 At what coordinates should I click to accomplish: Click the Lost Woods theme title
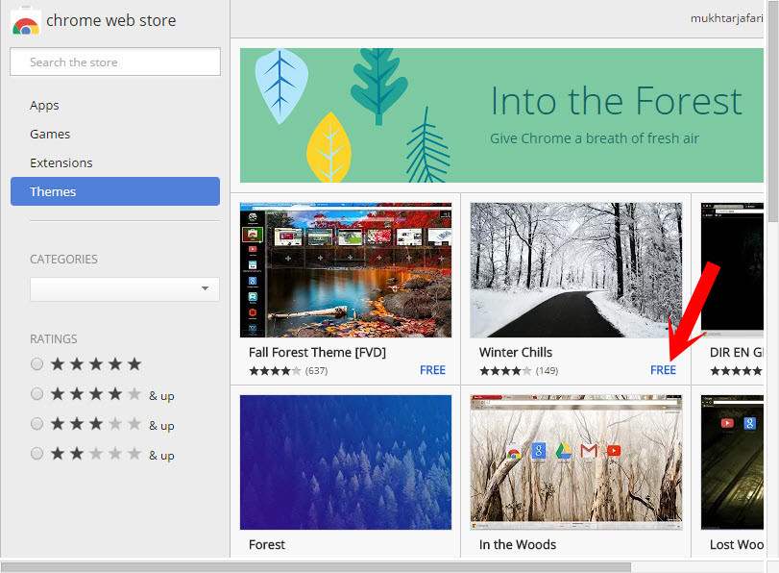pos(737,545)
